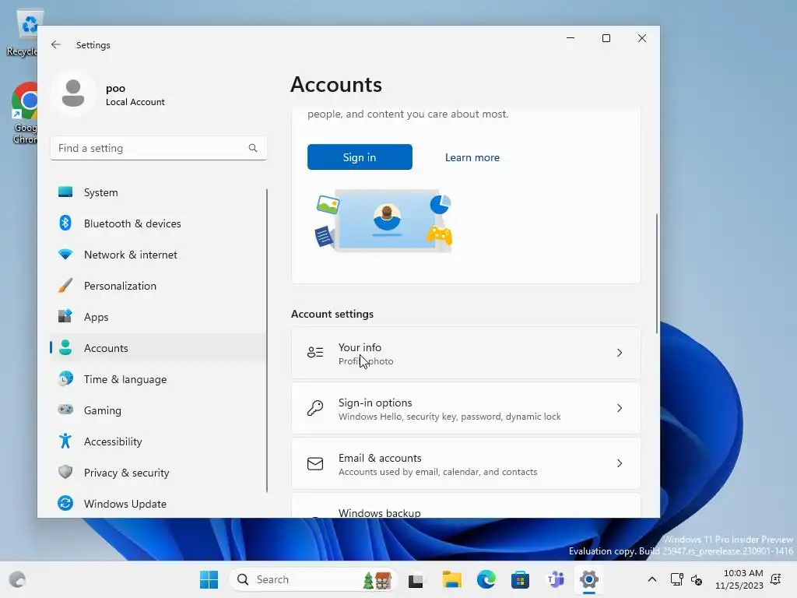The width and height of the screenshot is (797, 598).
Task: Click the Email & accounts chevron arrow
Action: (620, 463)
